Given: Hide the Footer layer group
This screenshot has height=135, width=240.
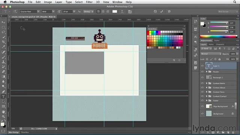Looking at the screenshot, I should 202,100.
